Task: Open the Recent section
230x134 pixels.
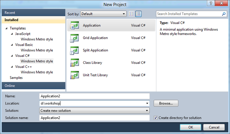Action: click(34, 13)
